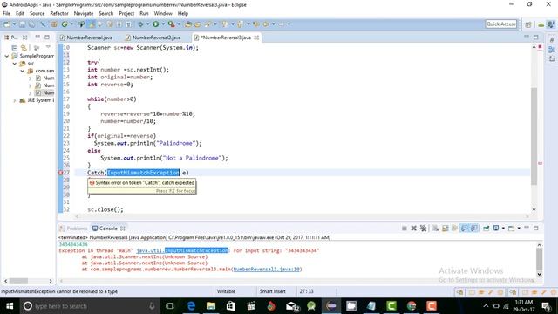
Task: Toggle Link with Editor in Package Explorer
Action: tap(24, 48)
